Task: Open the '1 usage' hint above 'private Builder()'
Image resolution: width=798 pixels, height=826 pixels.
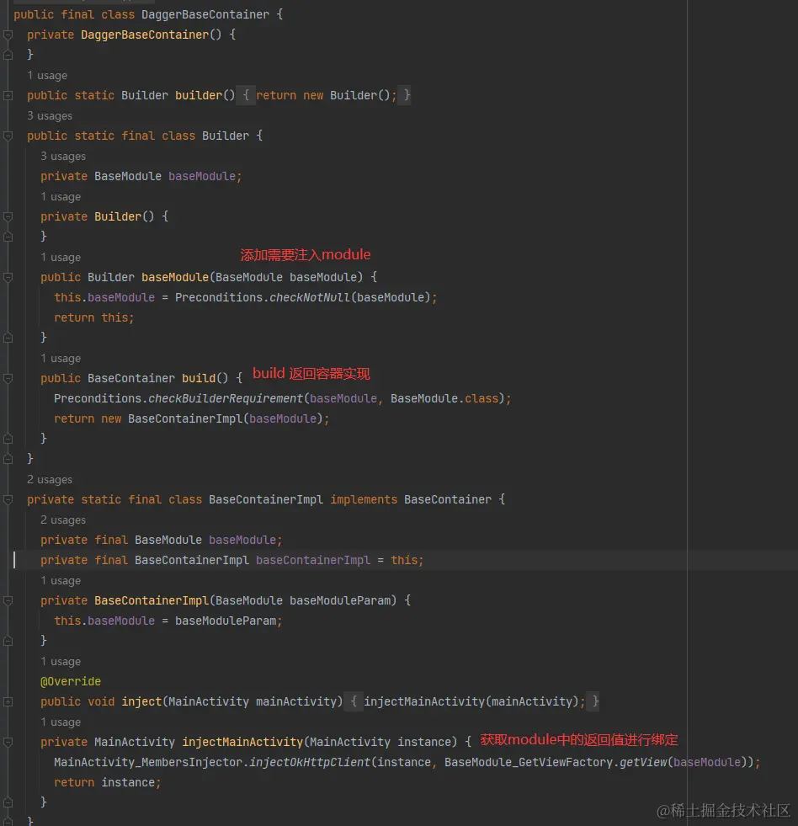Action: click(x=61, y=196)
